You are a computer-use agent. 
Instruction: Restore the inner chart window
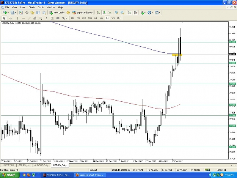231,7
